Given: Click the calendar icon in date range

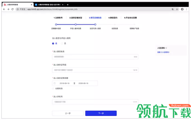Looking at the screenshot, I should click(55, 83).
